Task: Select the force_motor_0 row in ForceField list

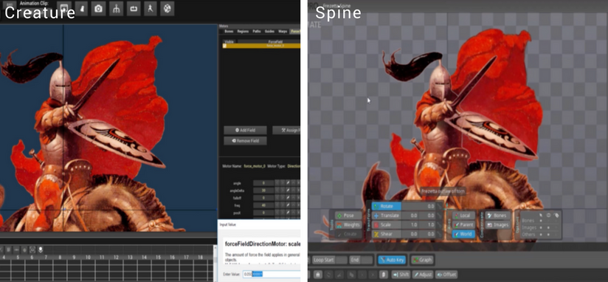Action: pyautogui.click(x=261, y=46)
